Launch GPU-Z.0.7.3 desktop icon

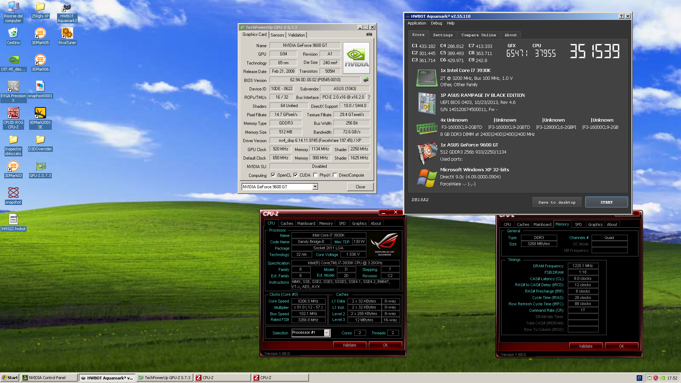point(40,169)
